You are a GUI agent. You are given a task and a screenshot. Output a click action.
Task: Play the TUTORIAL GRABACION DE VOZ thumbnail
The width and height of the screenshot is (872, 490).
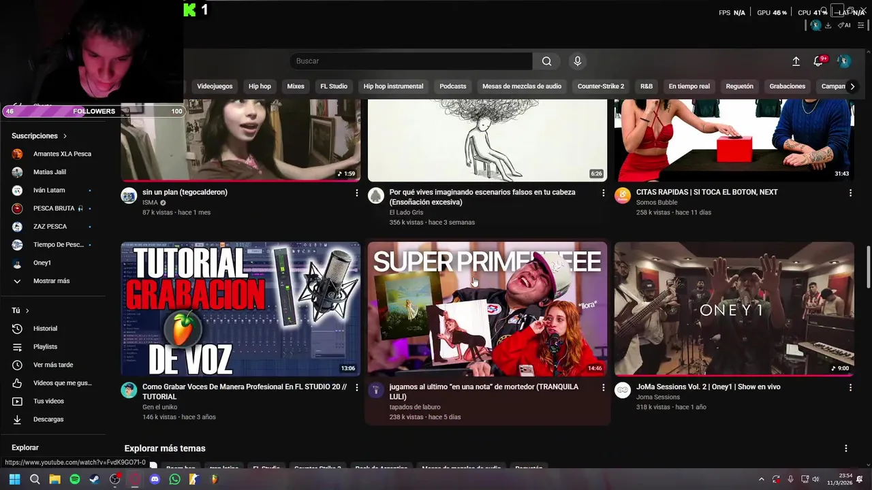(x=240, y=309)
